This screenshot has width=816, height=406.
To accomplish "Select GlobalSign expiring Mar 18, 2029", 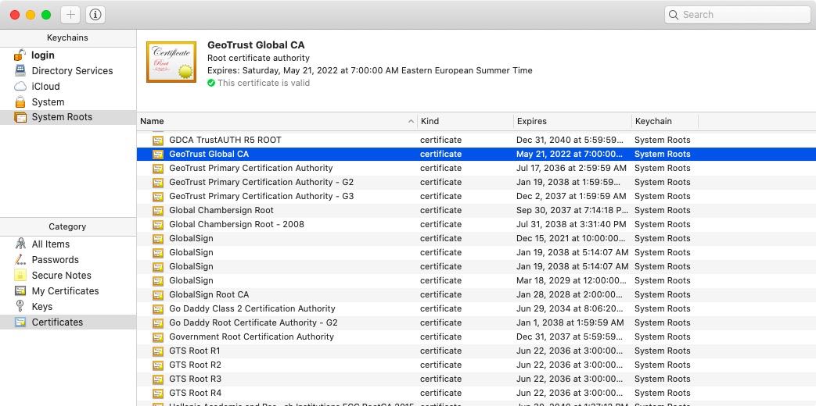I will coord(476,280).
